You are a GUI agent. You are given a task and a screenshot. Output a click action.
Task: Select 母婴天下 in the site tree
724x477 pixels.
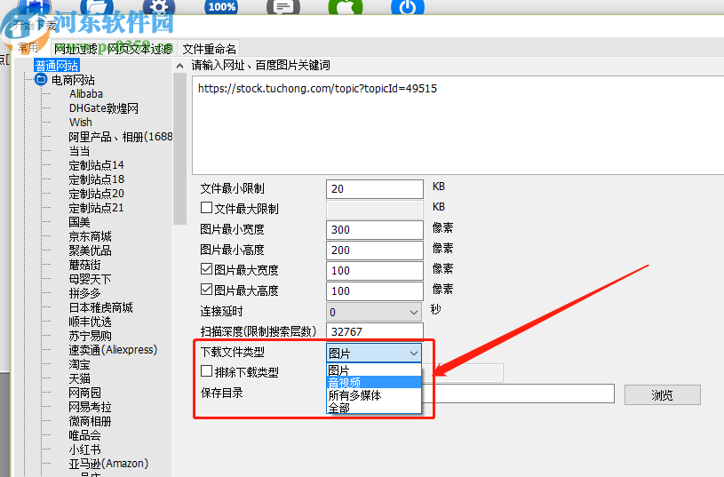[90, 279]
